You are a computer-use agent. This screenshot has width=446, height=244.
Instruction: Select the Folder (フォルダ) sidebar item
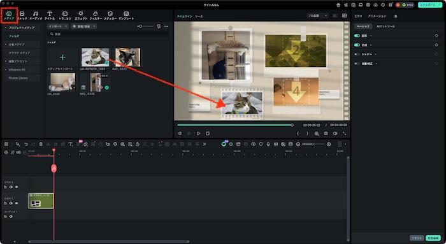point(14,36)
